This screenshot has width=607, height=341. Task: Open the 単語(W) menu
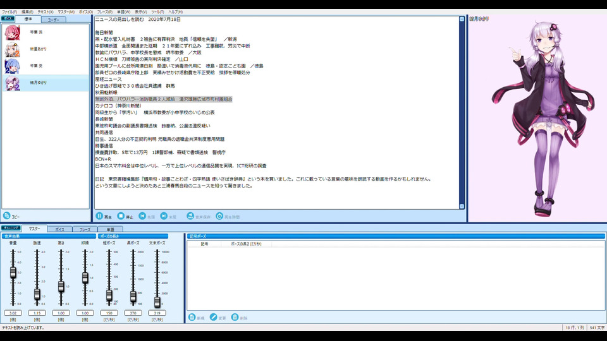123,12
